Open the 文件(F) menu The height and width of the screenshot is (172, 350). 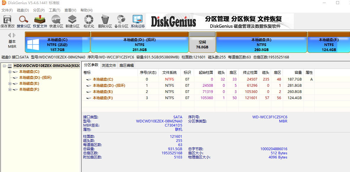7,10
